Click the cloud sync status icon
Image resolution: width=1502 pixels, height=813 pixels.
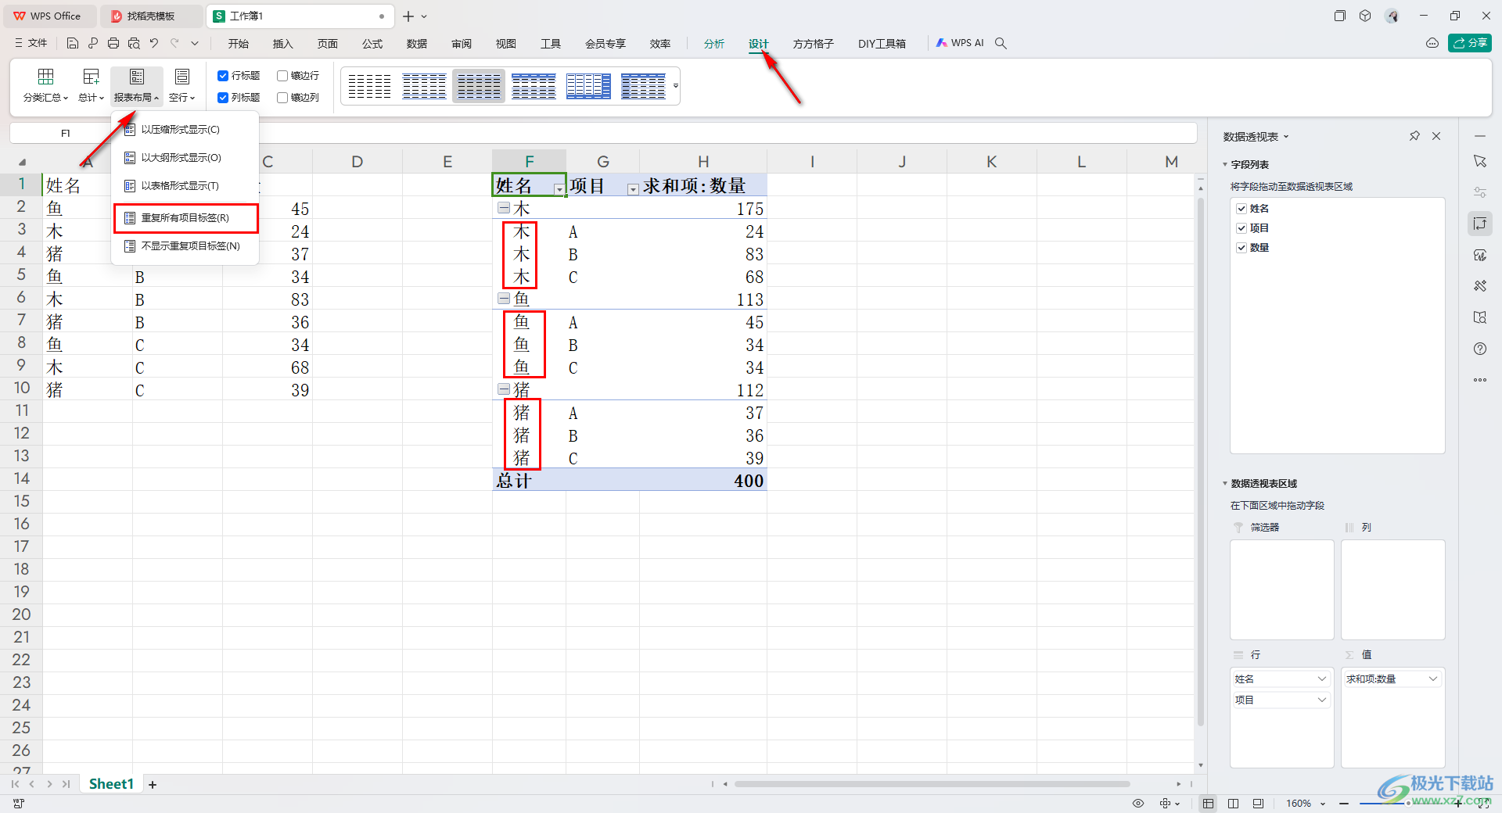point(1432,43)
